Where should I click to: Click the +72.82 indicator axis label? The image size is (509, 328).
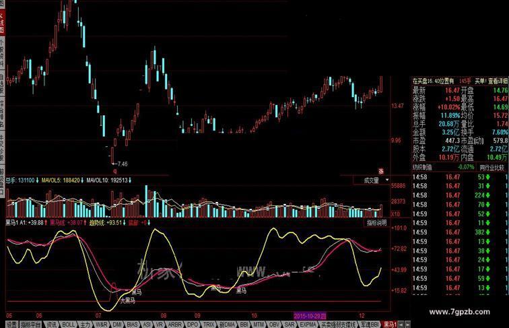399,249
